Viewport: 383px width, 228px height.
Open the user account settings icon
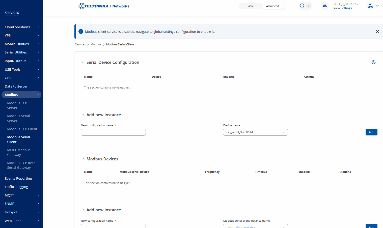click(x=370, y=6)
